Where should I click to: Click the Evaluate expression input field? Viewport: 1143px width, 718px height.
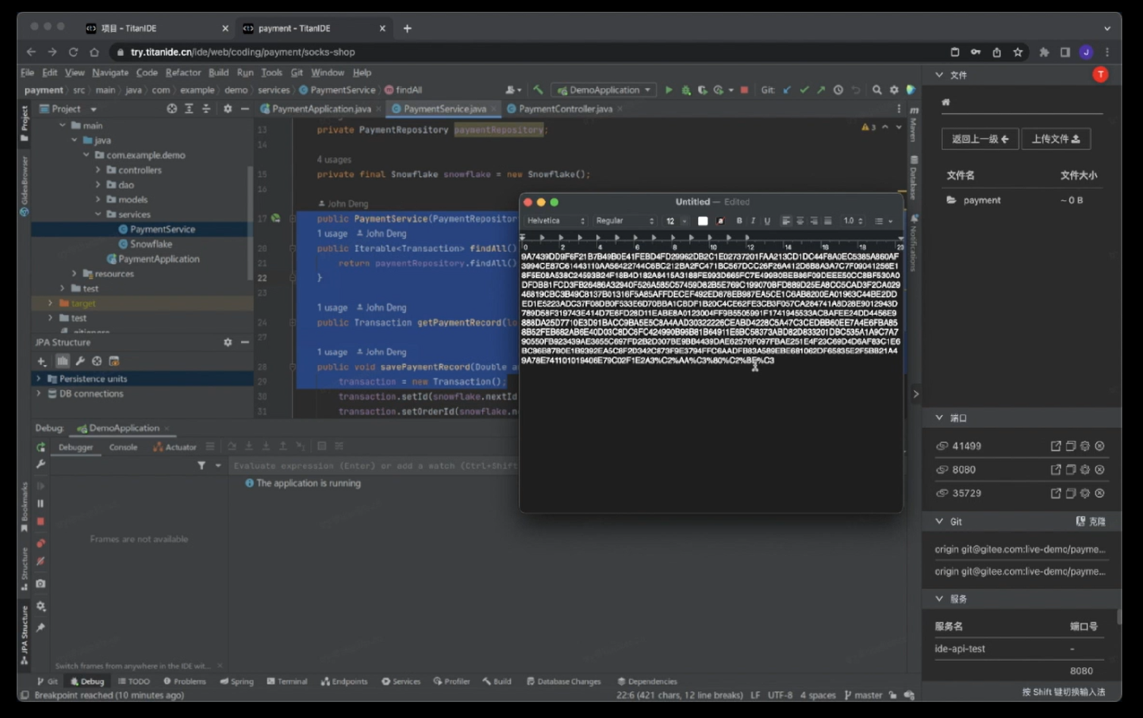pos(375,466)
